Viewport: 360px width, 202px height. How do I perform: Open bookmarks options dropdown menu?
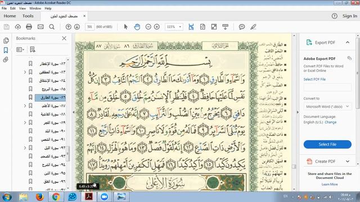20,49
